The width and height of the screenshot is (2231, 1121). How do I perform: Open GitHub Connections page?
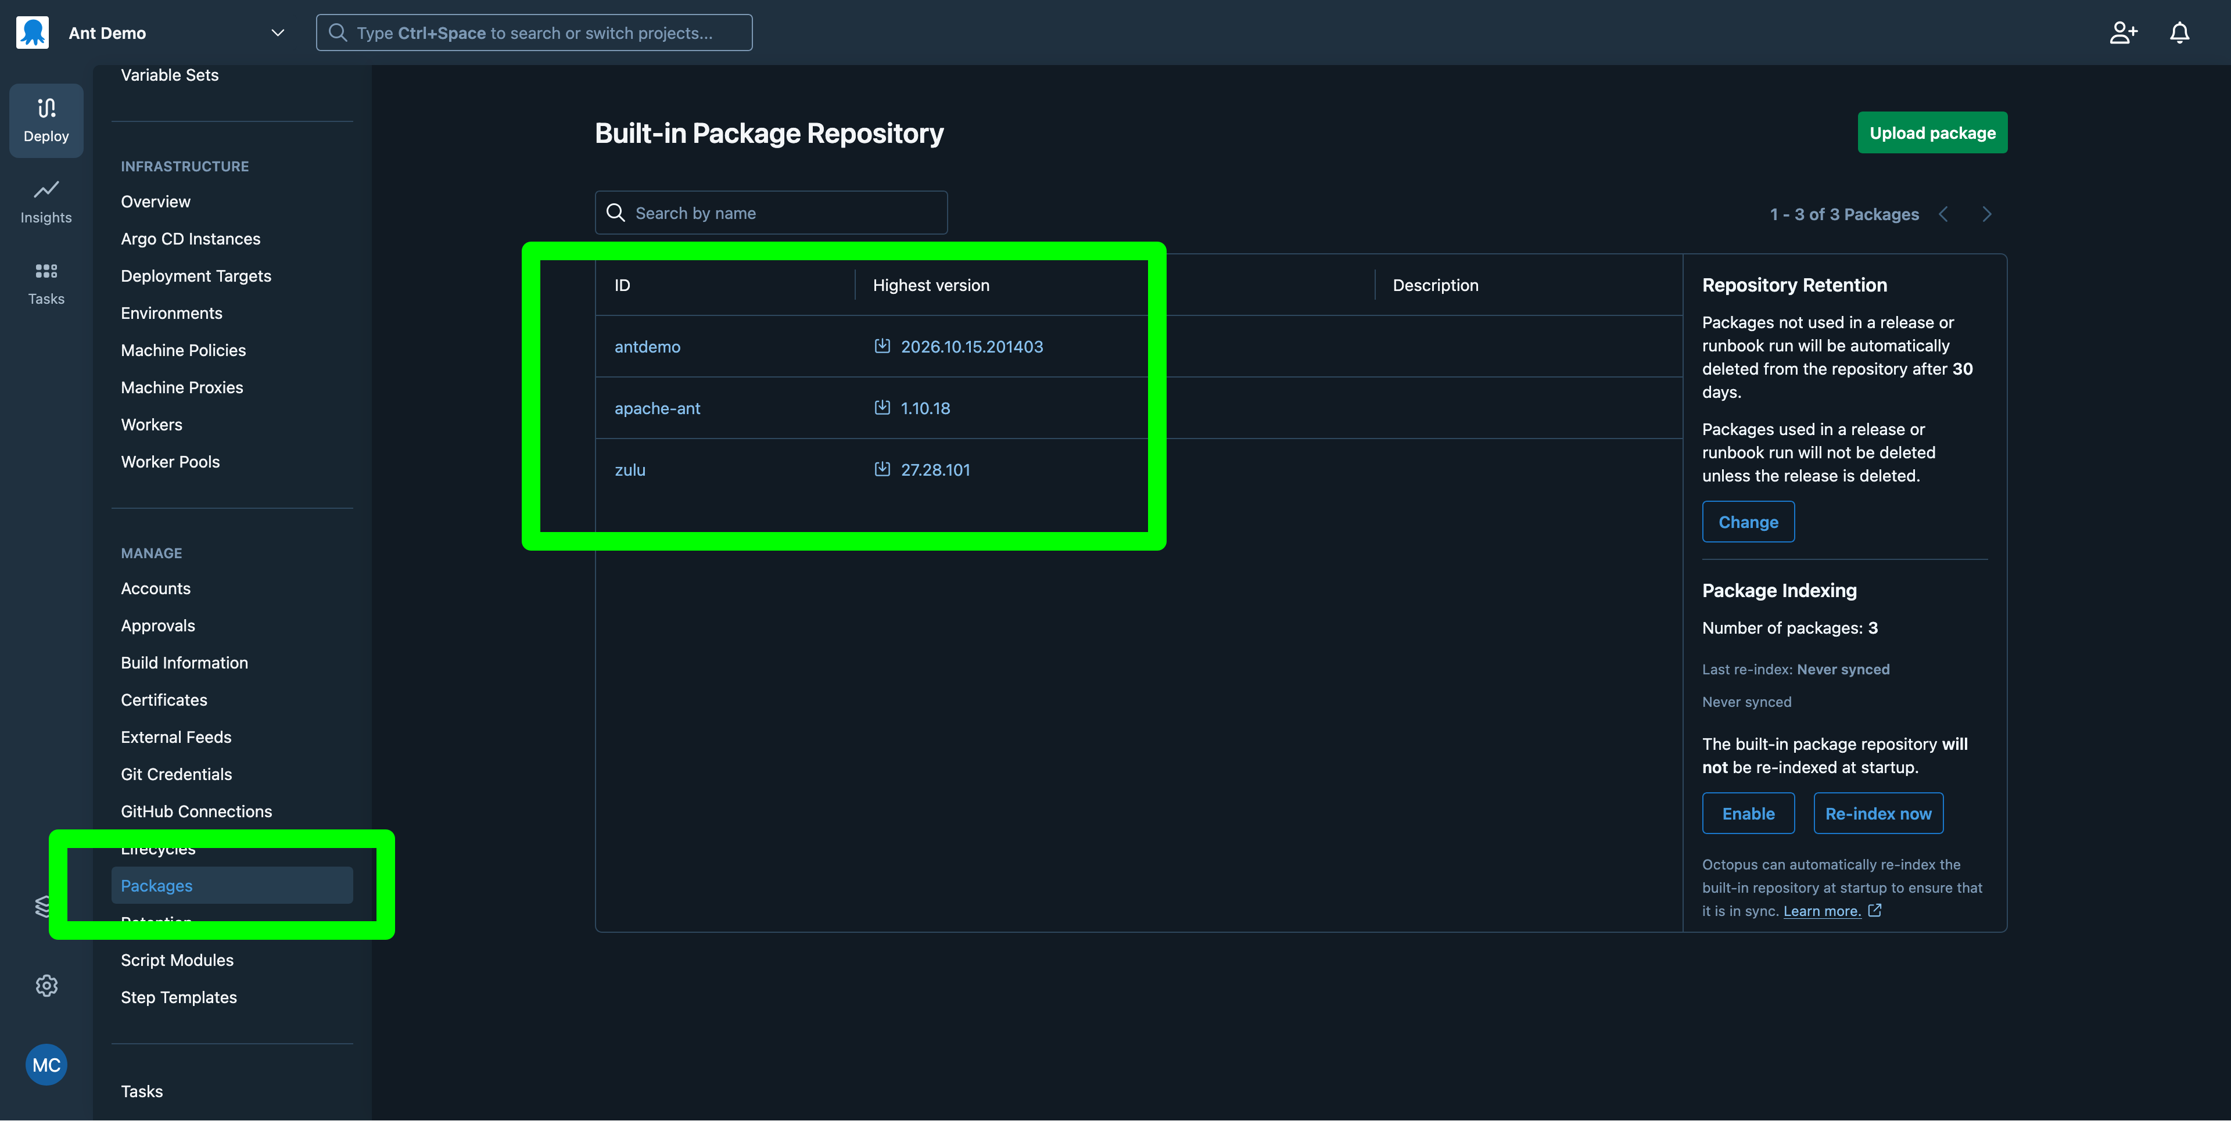click(x=196, y=812)
